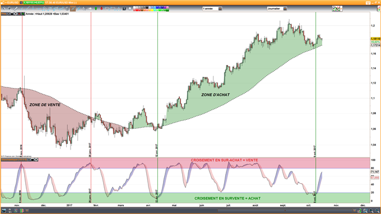Viewport: 381px width, 214px height.
Task: Select the vertical line tool
Action: [33, 8]
